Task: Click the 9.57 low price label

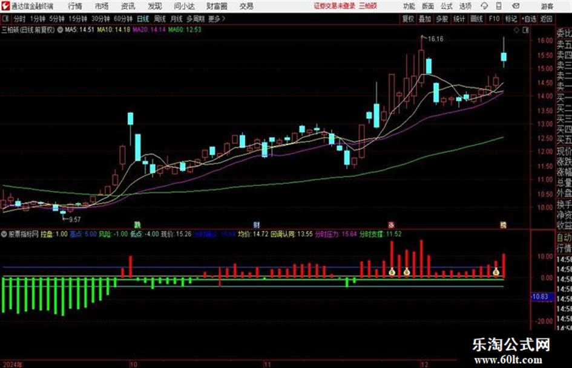Action: pos(74,219)
